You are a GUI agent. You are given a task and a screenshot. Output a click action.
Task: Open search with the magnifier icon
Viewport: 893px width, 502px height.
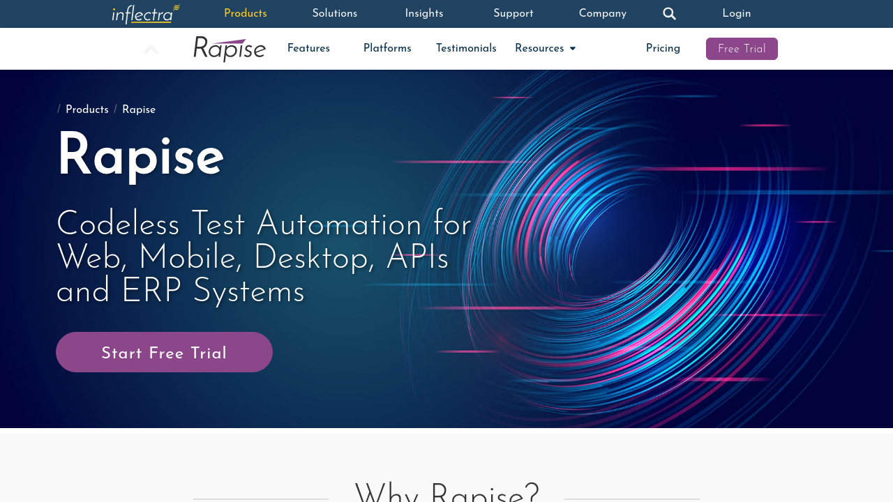click(x=669, y=14)
